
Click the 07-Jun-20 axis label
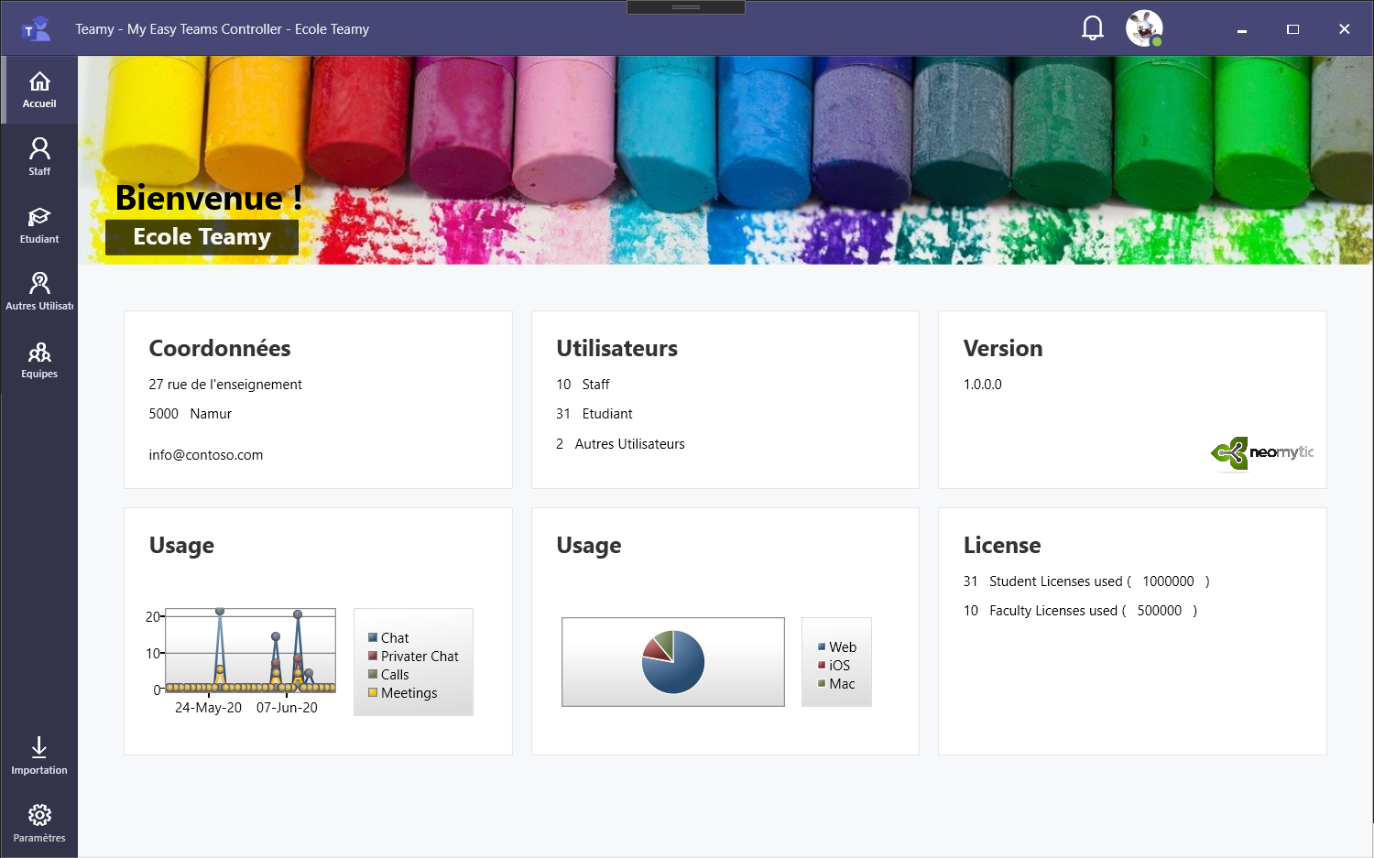(x=287, y=708)
